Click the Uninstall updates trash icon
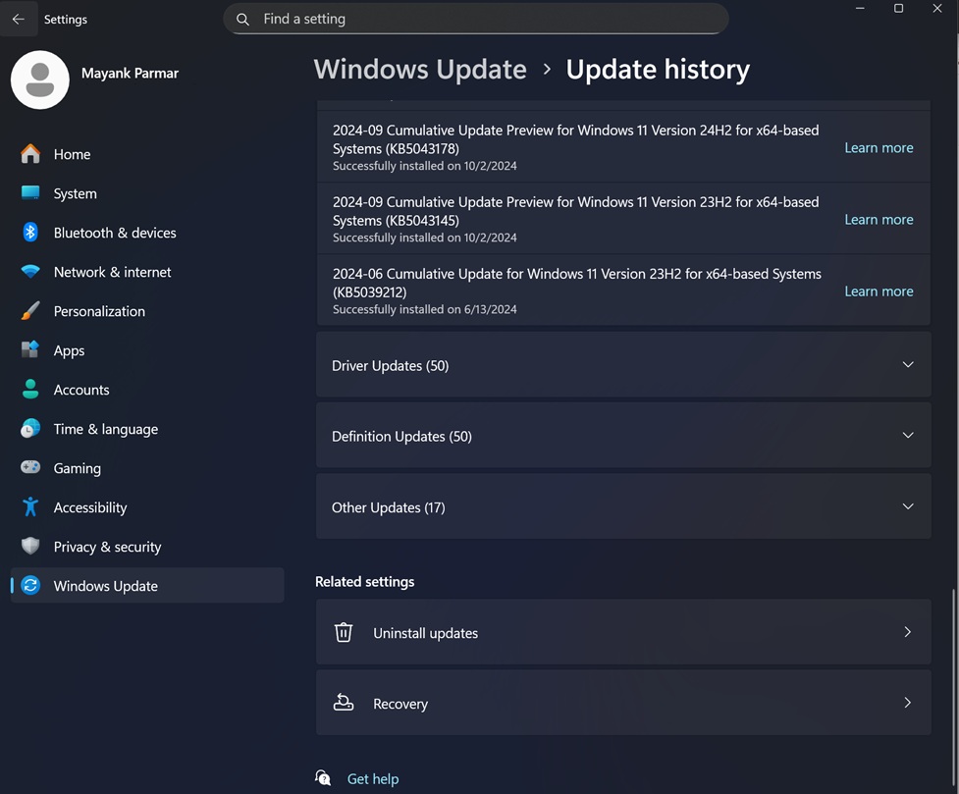Screen dimensions: 959x794 pyautogui.click(x=344, y=633)
